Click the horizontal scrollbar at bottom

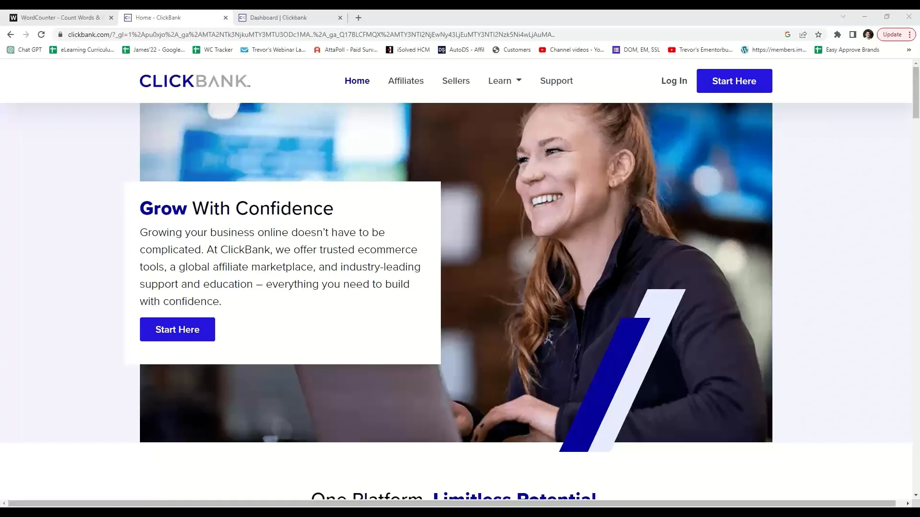pos(451,503)
